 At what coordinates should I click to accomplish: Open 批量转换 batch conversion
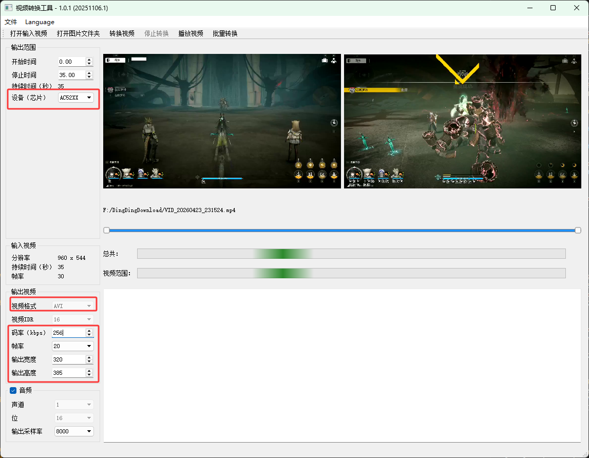(225, 33)
